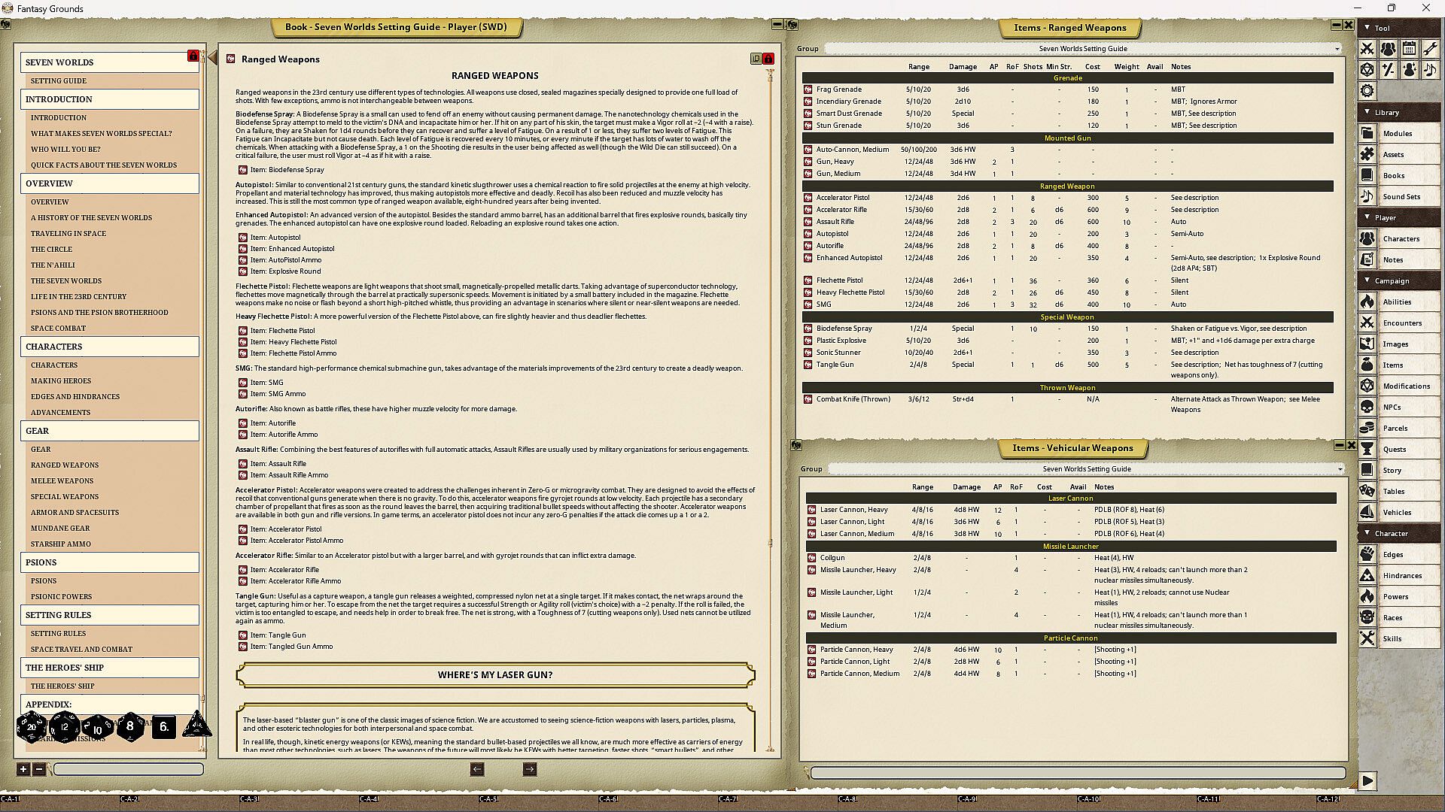The height and width of the screenshot is (812, 1445).
Task: Open the gear options icon
Action: point(1367,91)
